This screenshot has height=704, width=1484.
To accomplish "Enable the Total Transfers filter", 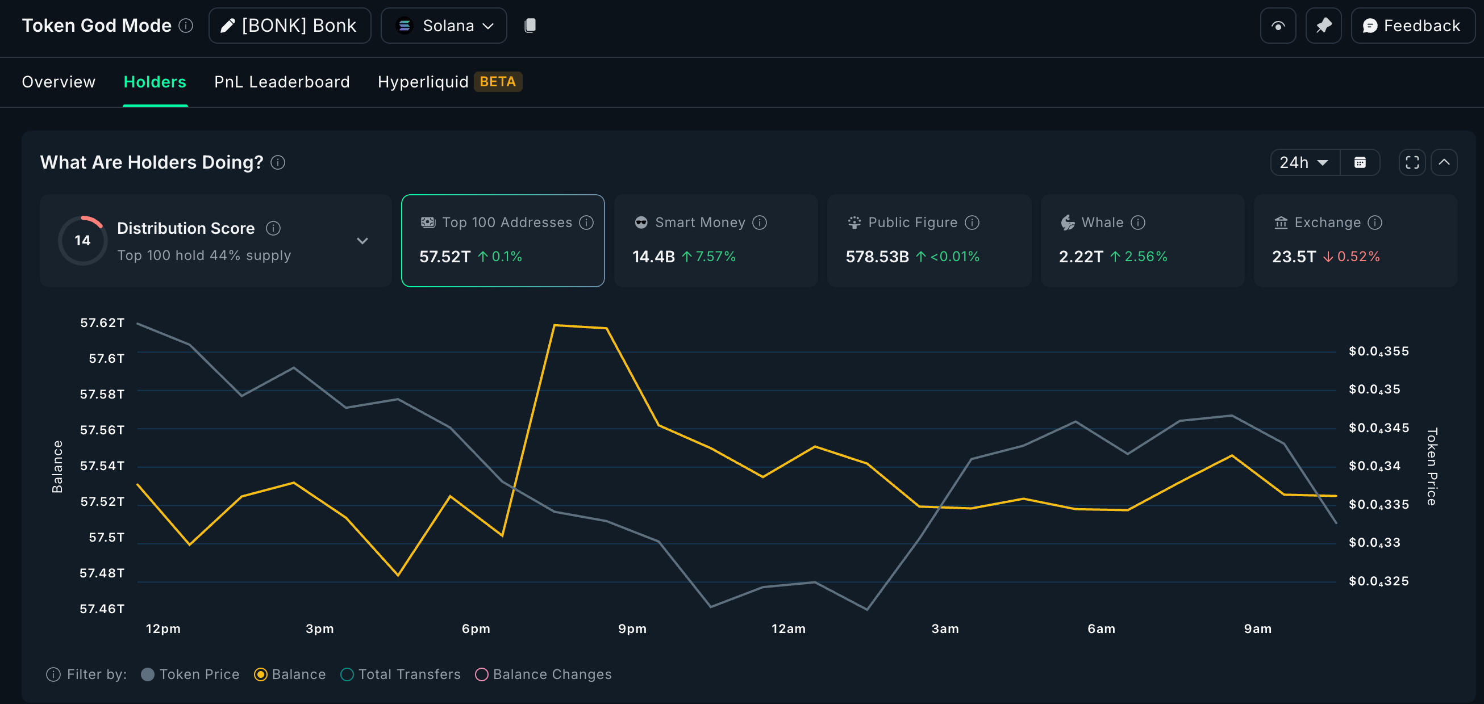I will pos(401,674).
